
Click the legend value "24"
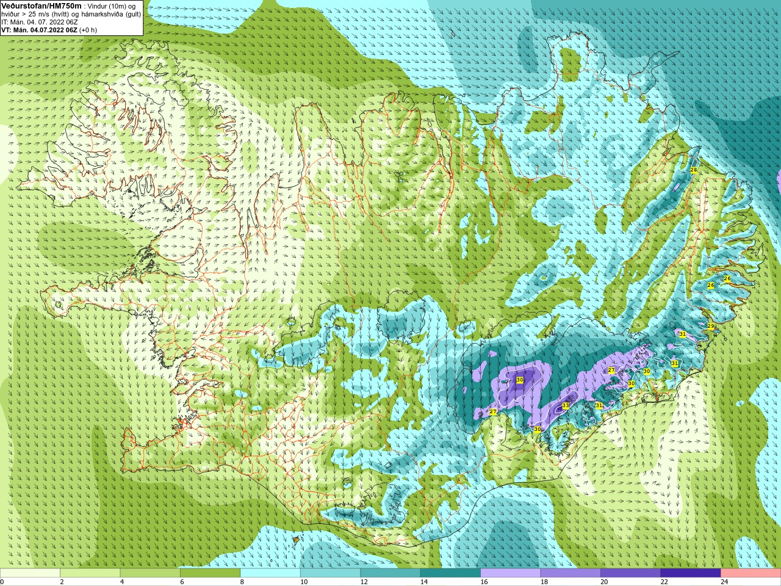[724, 582]
